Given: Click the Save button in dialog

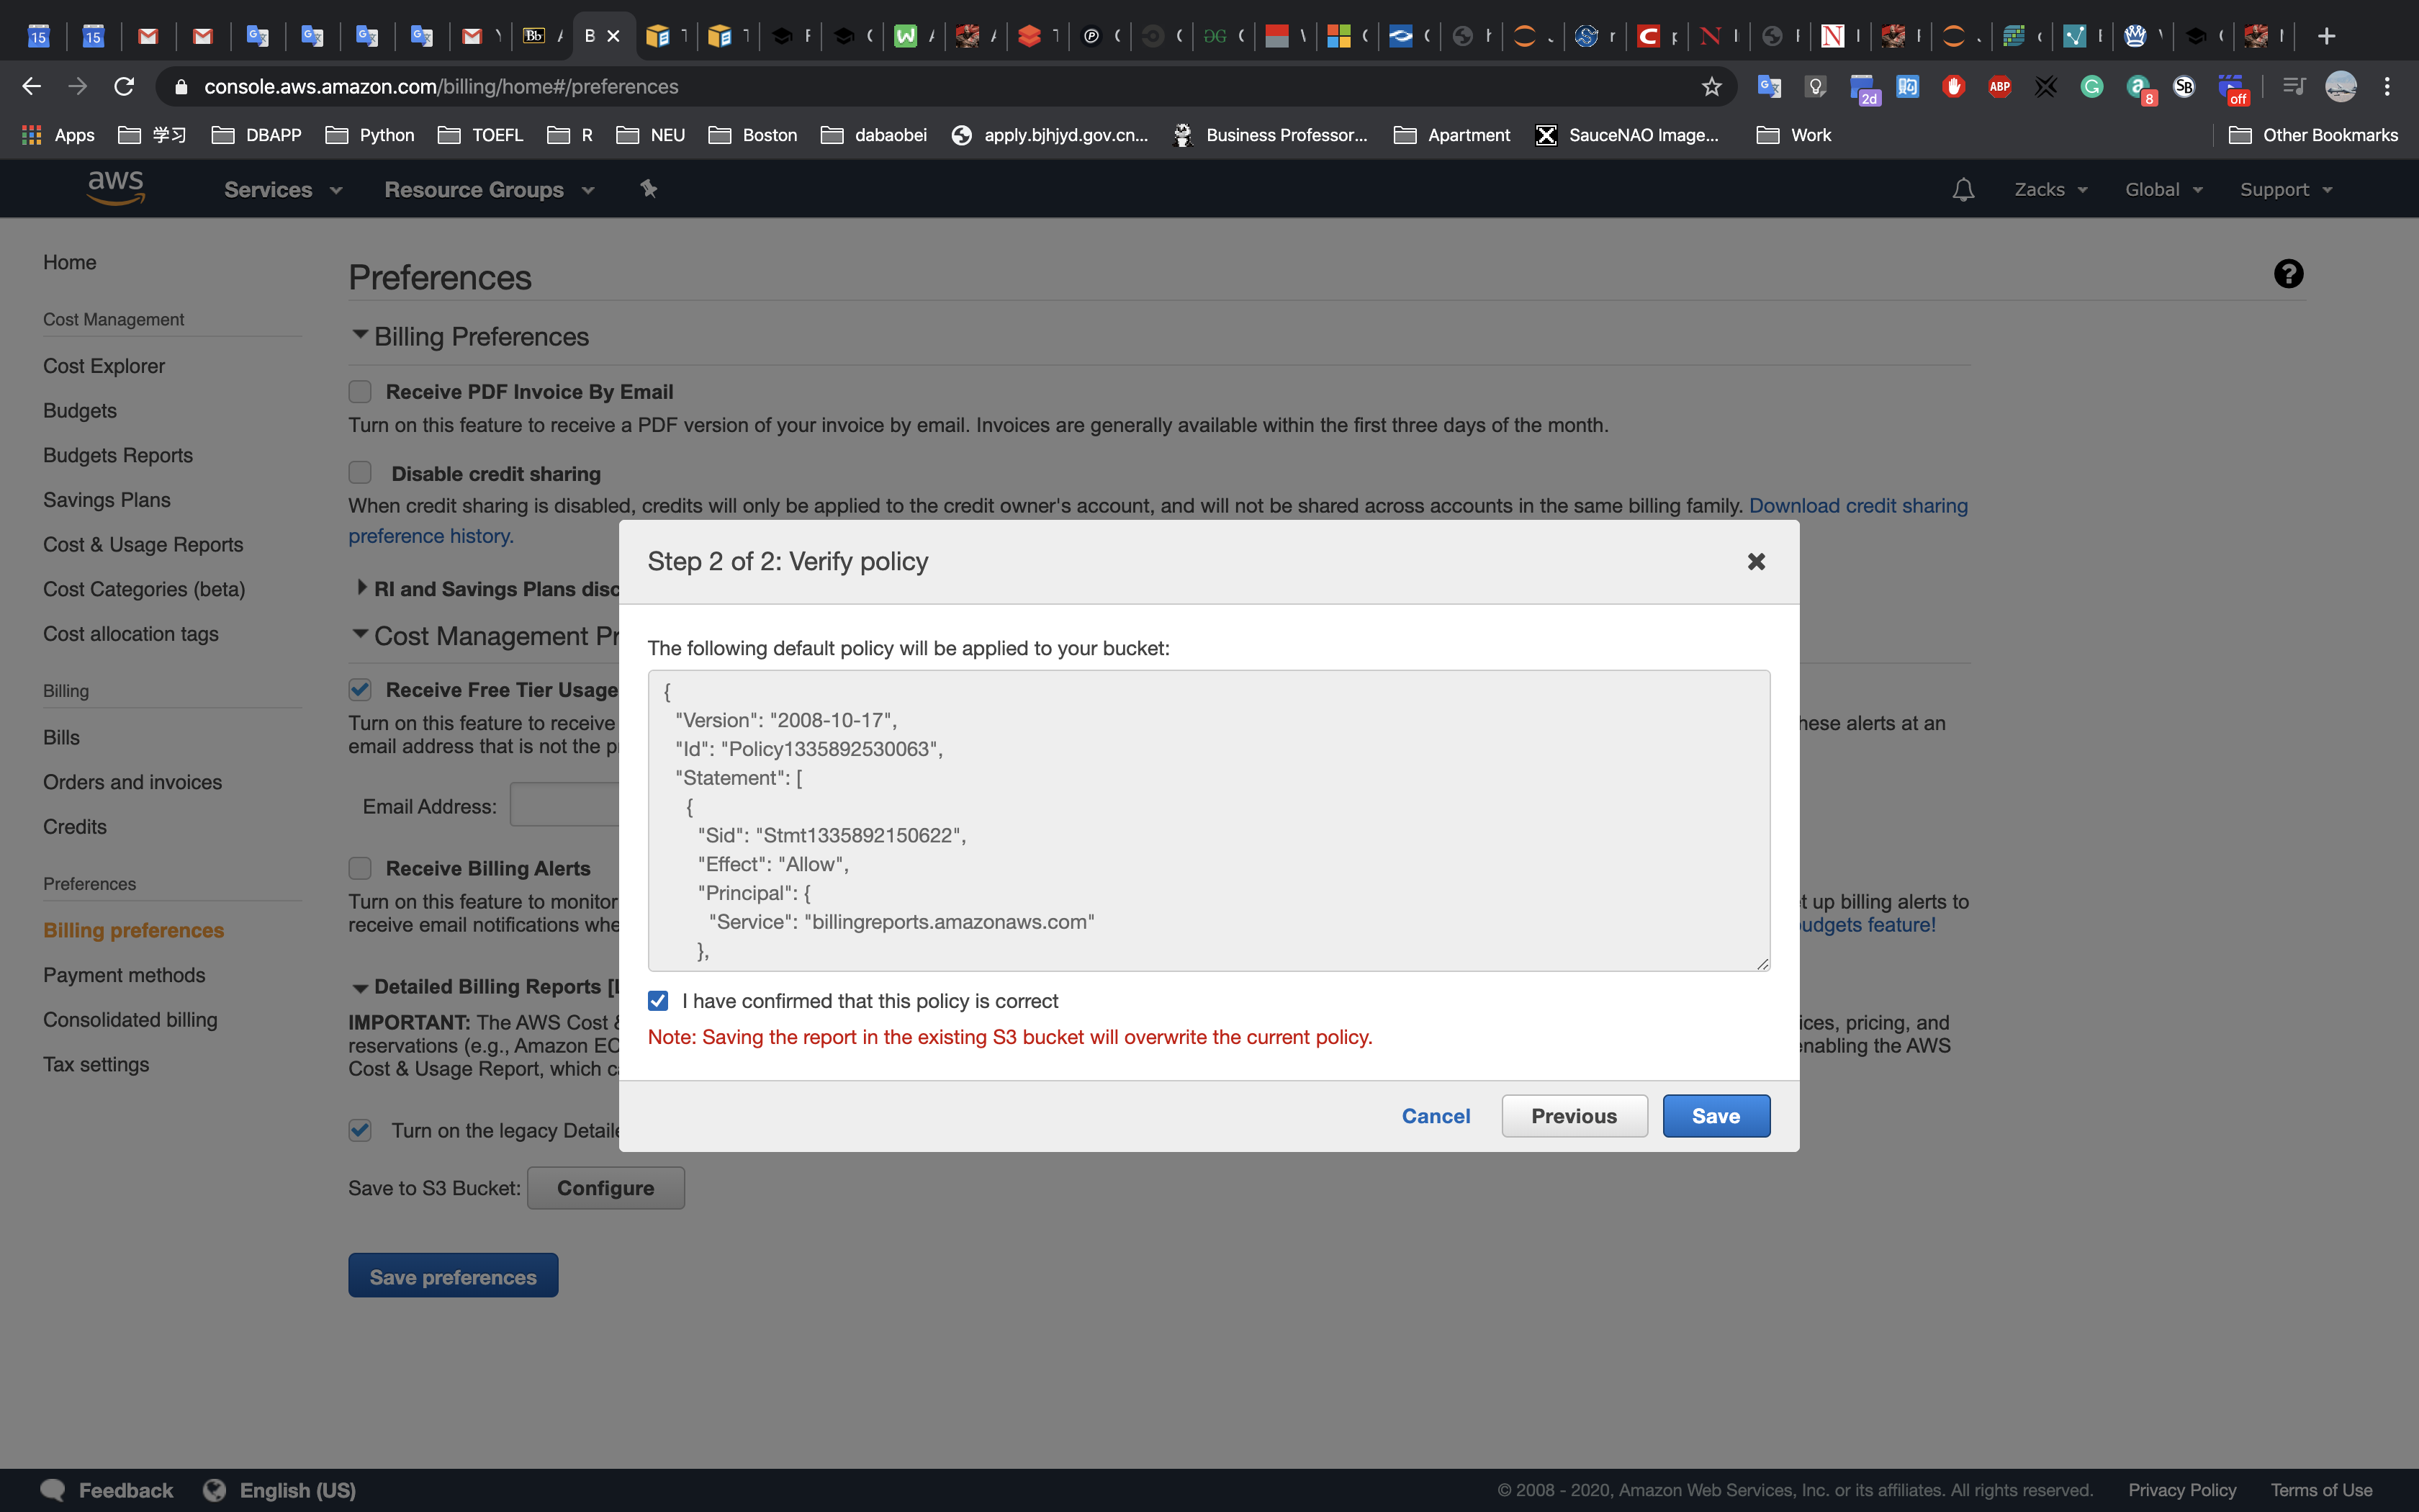Looking at the screenshot, I should pyautogui.click(x=1716, y=1116).
